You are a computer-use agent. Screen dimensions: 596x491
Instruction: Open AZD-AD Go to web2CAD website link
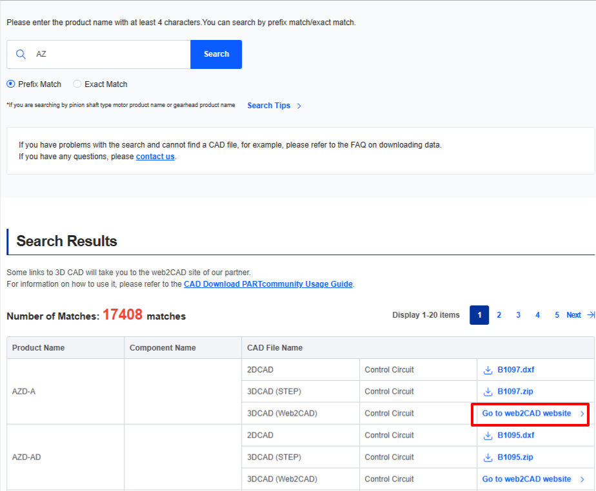click(x=526, y=479)
